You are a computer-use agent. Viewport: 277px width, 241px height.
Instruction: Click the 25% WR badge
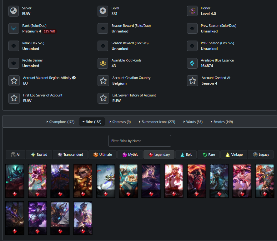[x=49, y=32]
